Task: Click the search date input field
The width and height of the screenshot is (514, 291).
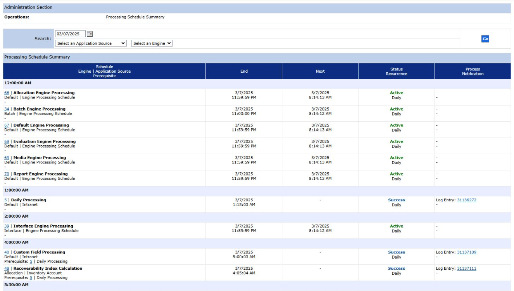Action: (x=70, y=34)
